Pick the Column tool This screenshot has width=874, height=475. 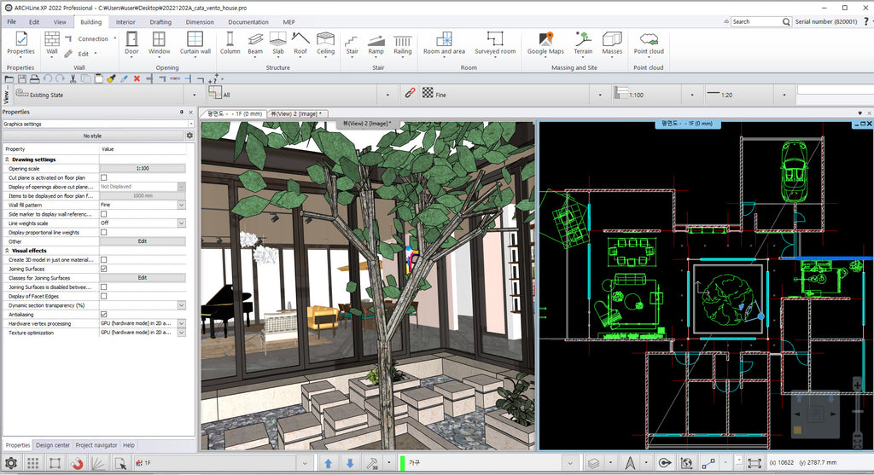tap(230, 43)
